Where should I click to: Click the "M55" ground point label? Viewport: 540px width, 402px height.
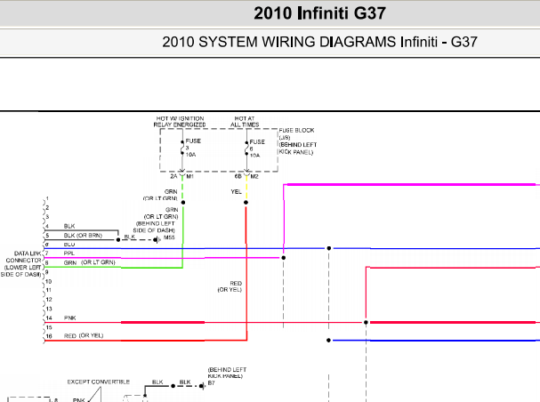169,237
